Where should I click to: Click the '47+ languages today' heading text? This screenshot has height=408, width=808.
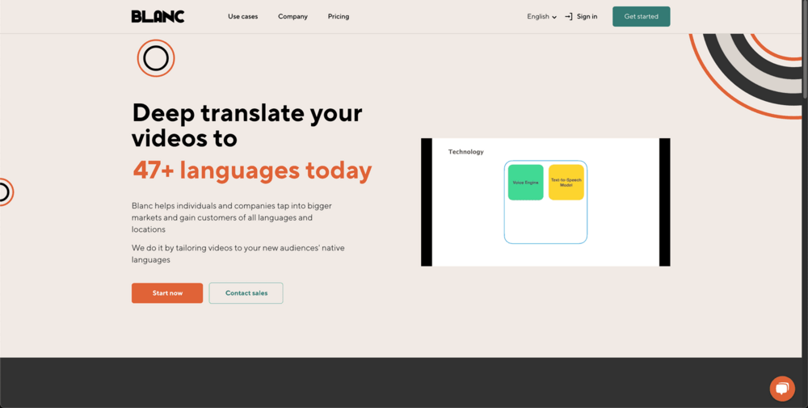252,170
